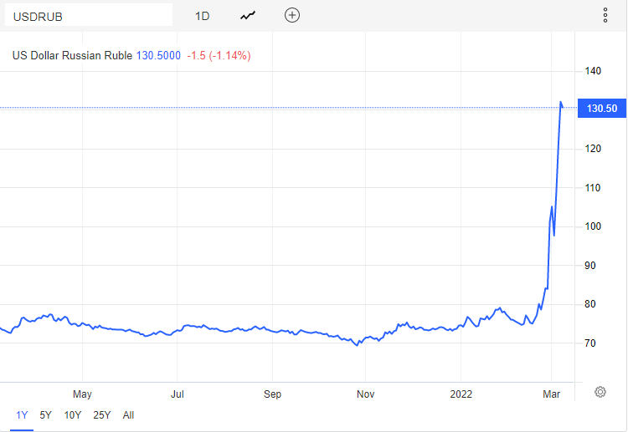Click the 110 price axis label

[x=593, y=188]
